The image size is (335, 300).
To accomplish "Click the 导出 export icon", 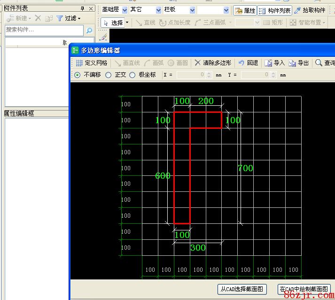I will [x=292, y=63].
